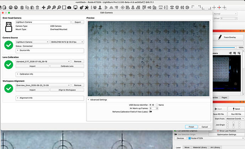Click the Undo icon in main toolbar
The width and height of the screenshot is (245, 149).
point(11,7)
